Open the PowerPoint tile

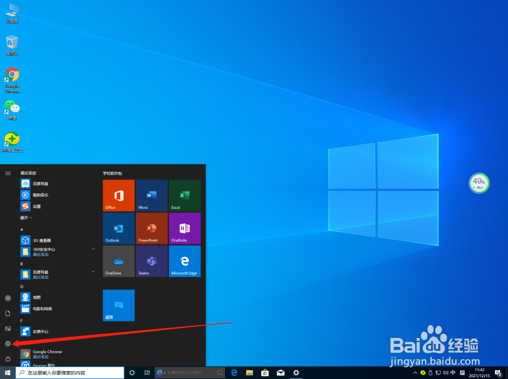[152, 228]
